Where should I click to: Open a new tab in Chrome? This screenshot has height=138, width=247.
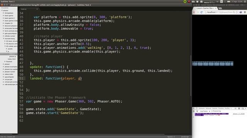(x=220, y=8)
